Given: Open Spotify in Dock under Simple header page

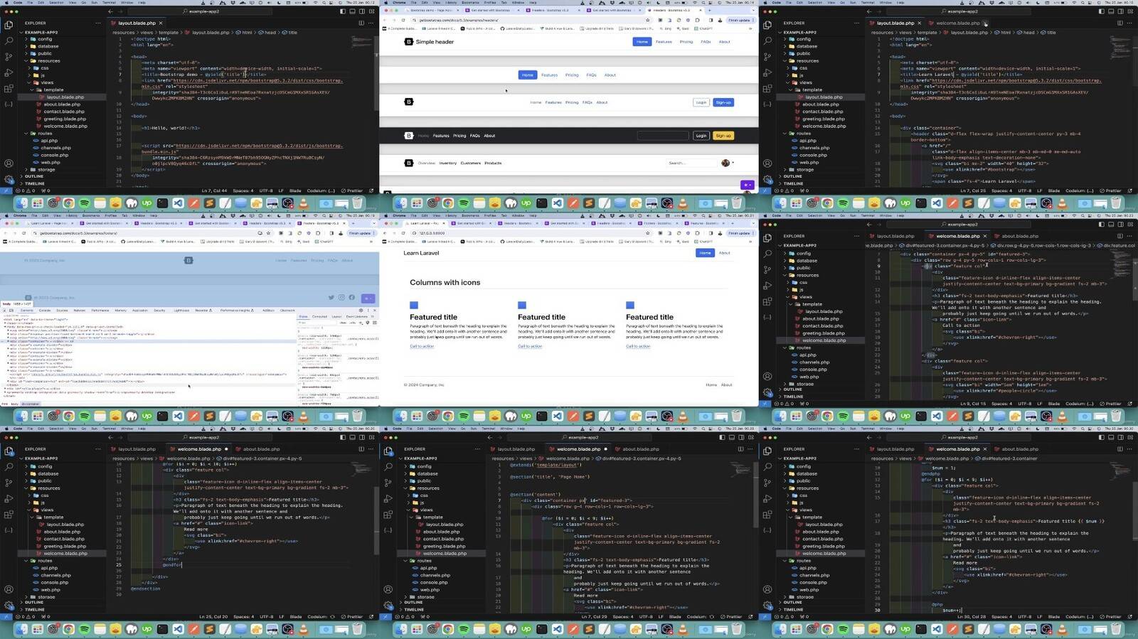Looking at the screenshot, I should click(464, 203).
